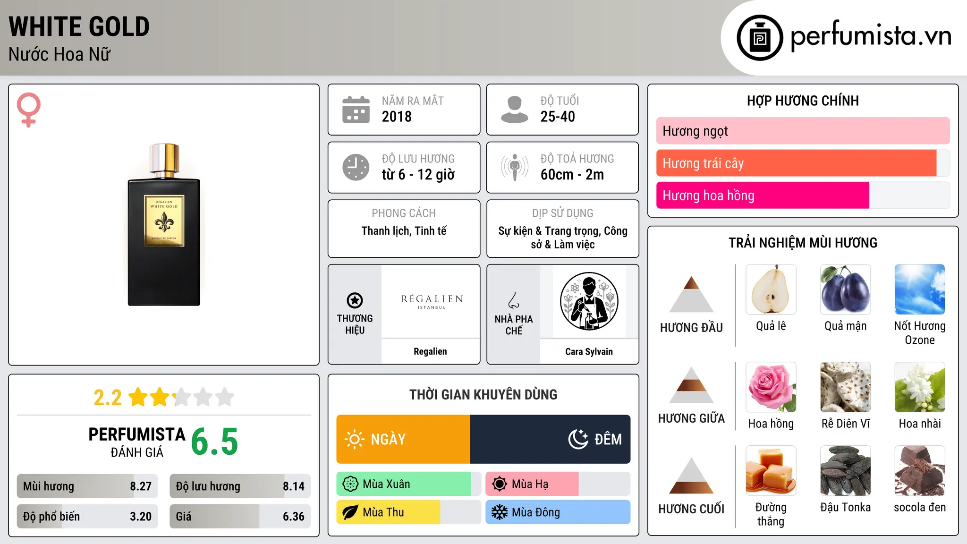The height and width of the screenshot is (544, 967).
Task: Click the dark Đêm nighttime segment
Action: click(550, 439)
